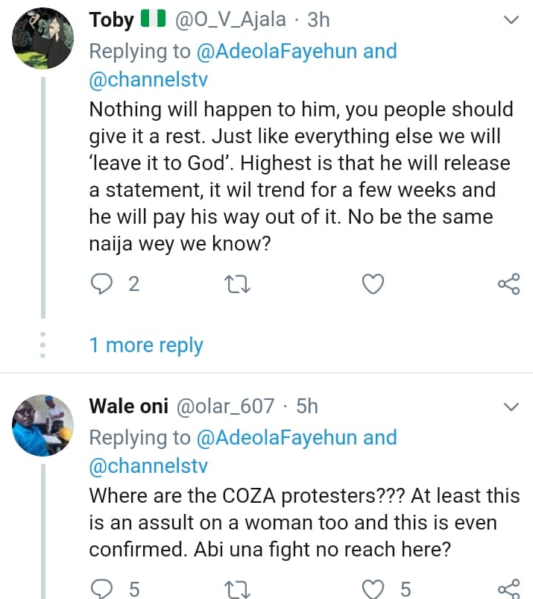
Task: Like Toby's tweet with the heart
Action: point(373,284)
